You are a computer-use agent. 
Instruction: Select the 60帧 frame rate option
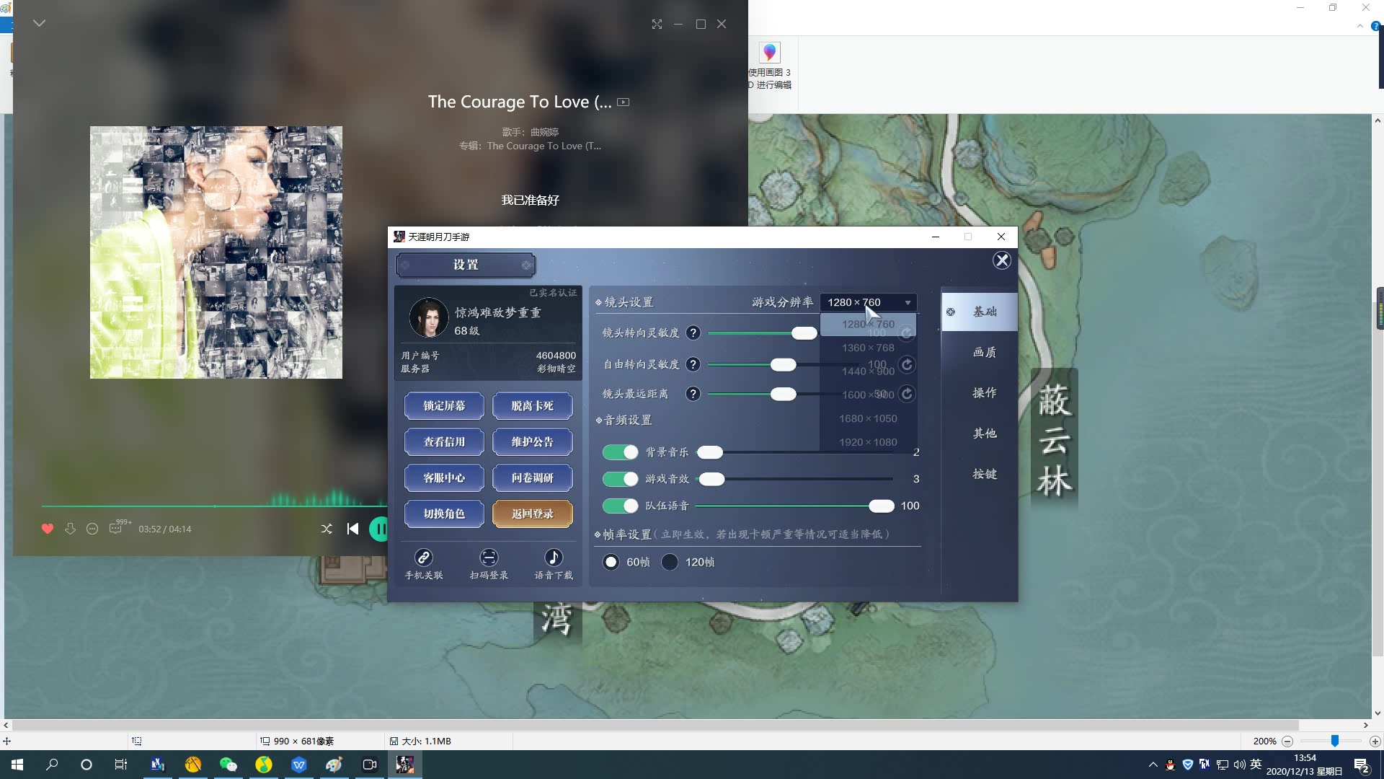[611, 562]
